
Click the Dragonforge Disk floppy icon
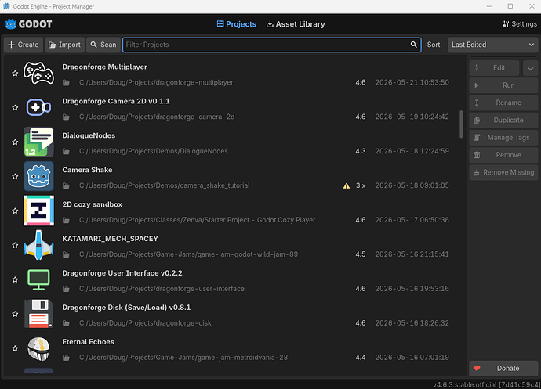point(38,314)
